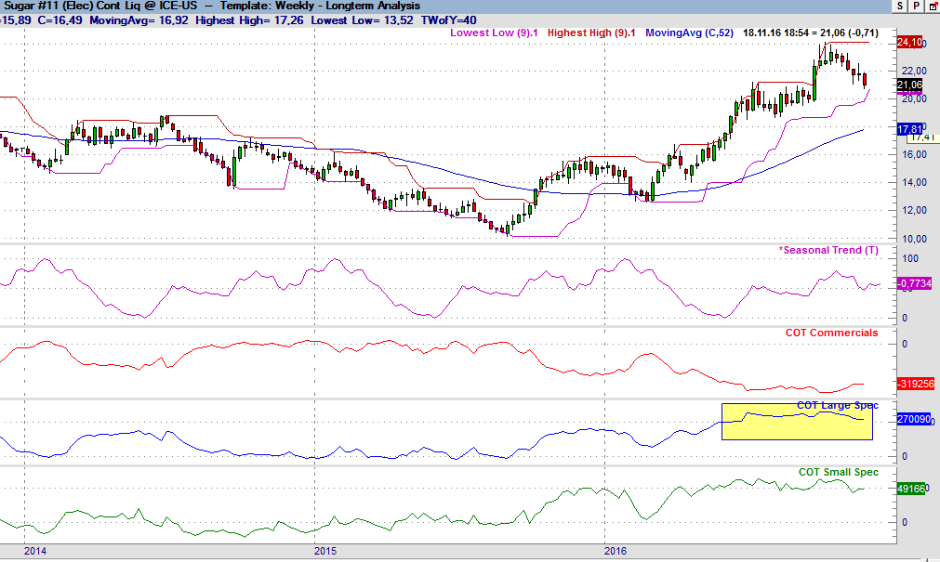Click the yellow highlighted rectangle in Large Spec
The width and height of the screenshot is (940, 562).
pos(797,422)
